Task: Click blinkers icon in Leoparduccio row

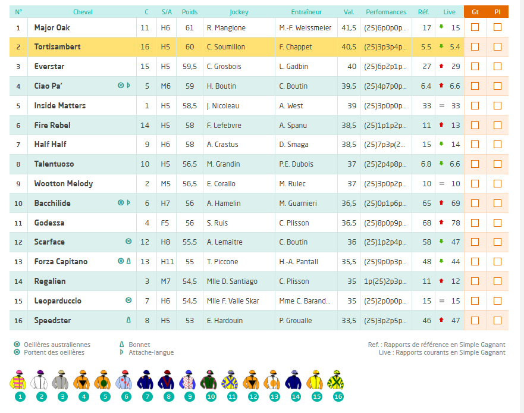Action: pyautogui.click(x=128, y=301)
